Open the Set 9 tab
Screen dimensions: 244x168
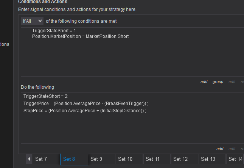96,159
